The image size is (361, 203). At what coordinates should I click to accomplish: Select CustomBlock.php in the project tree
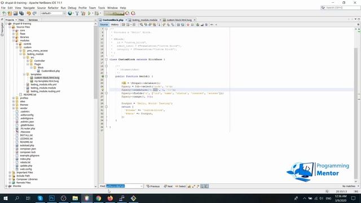point(50,71)
